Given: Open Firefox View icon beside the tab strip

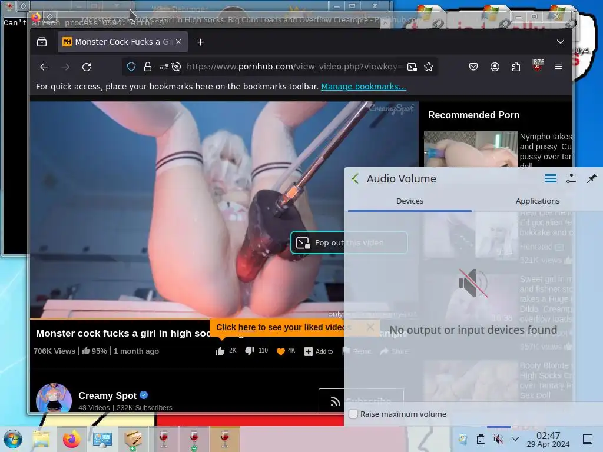Looking at the screenshot, I should tap(42, 42).
